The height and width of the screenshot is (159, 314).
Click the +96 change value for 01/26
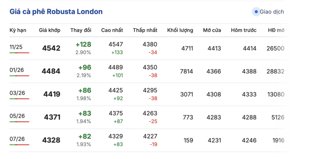[84, 68]
